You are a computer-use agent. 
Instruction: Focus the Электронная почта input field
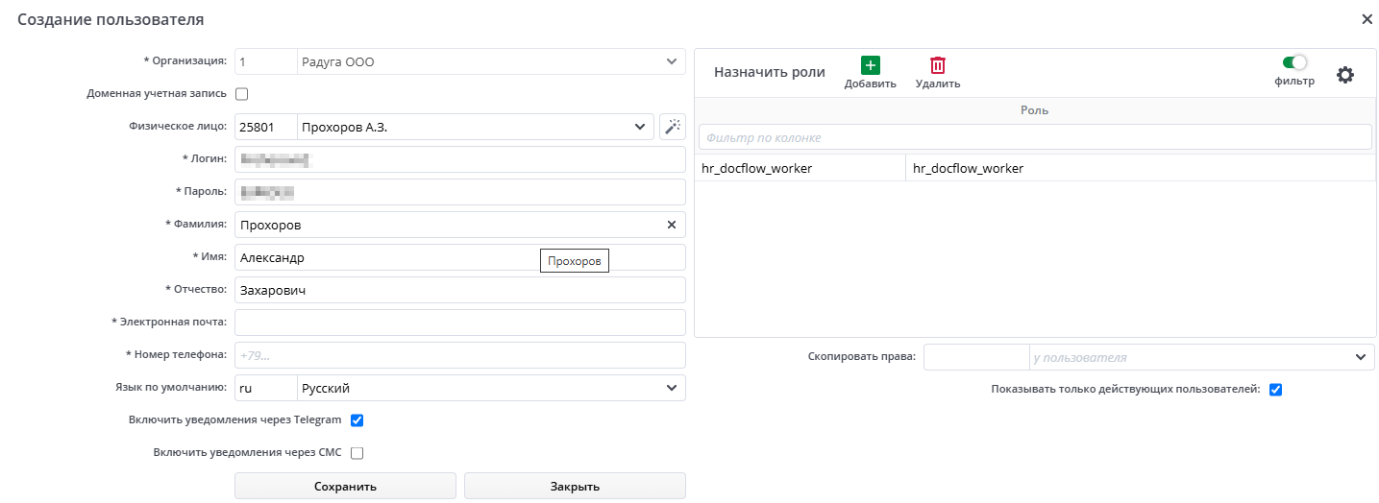[460, 323]
